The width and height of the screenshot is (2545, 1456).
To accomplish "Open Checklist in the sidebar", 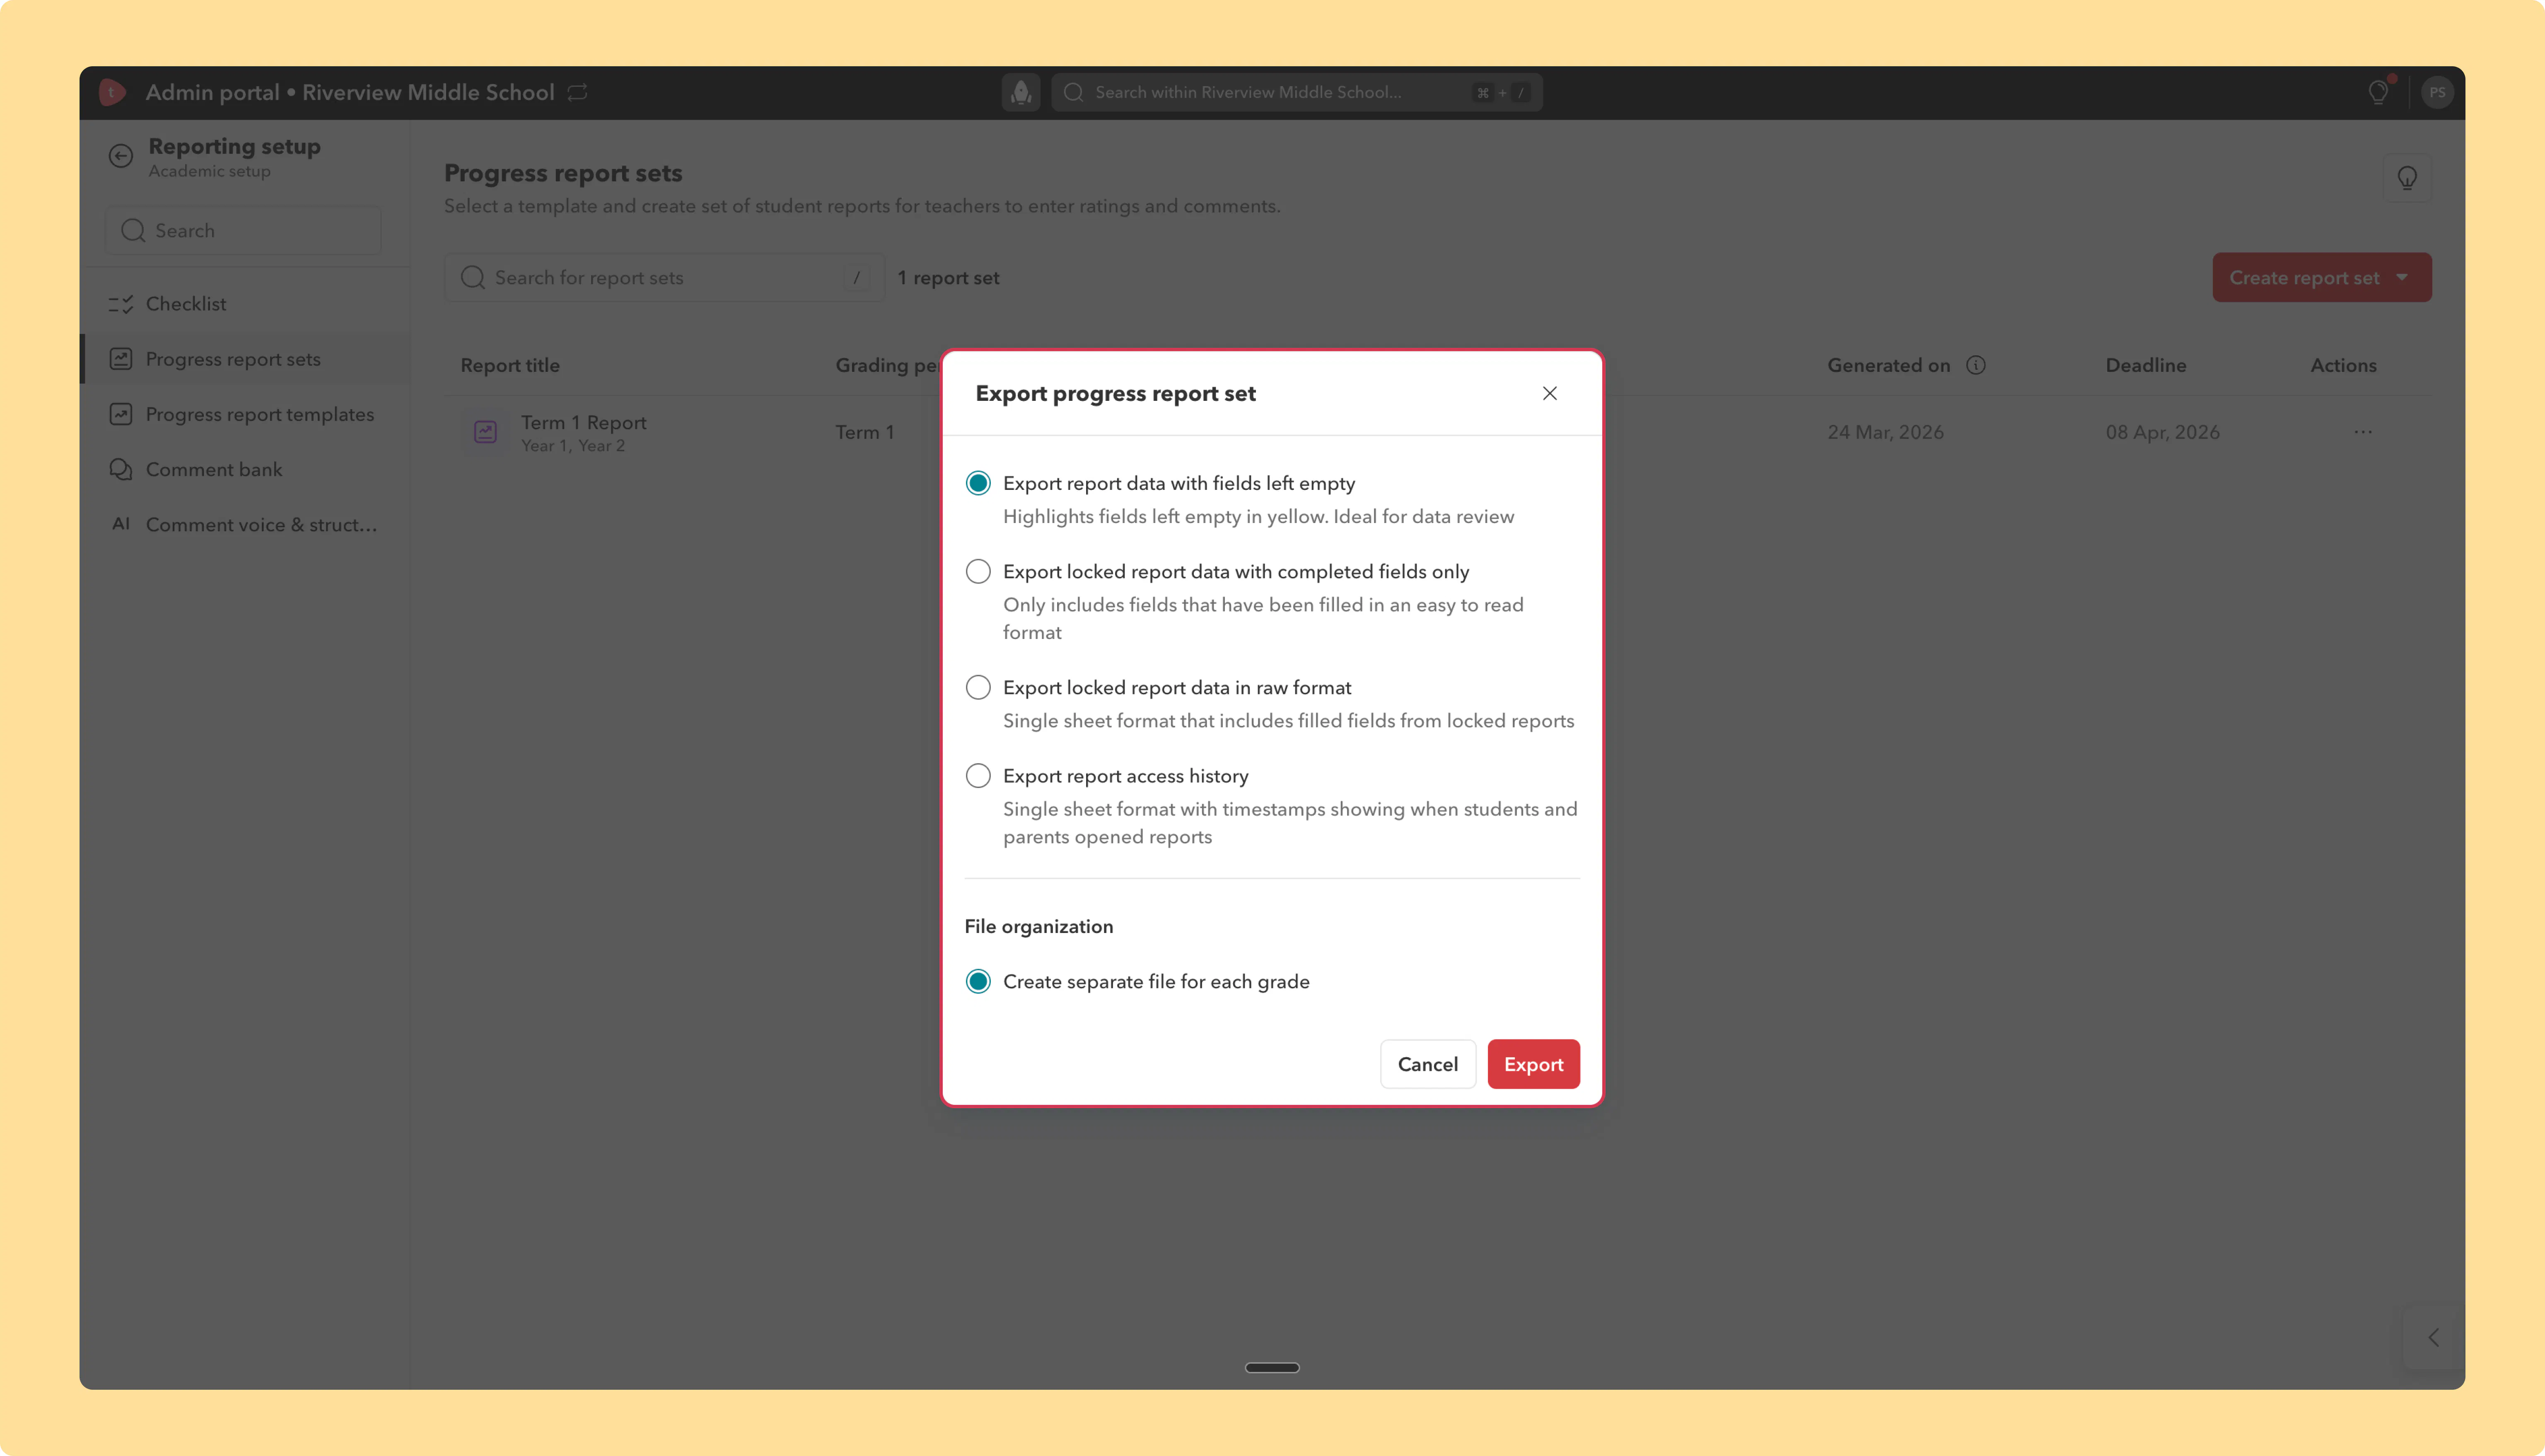I will pyautogui.click(x=245, y=304).
